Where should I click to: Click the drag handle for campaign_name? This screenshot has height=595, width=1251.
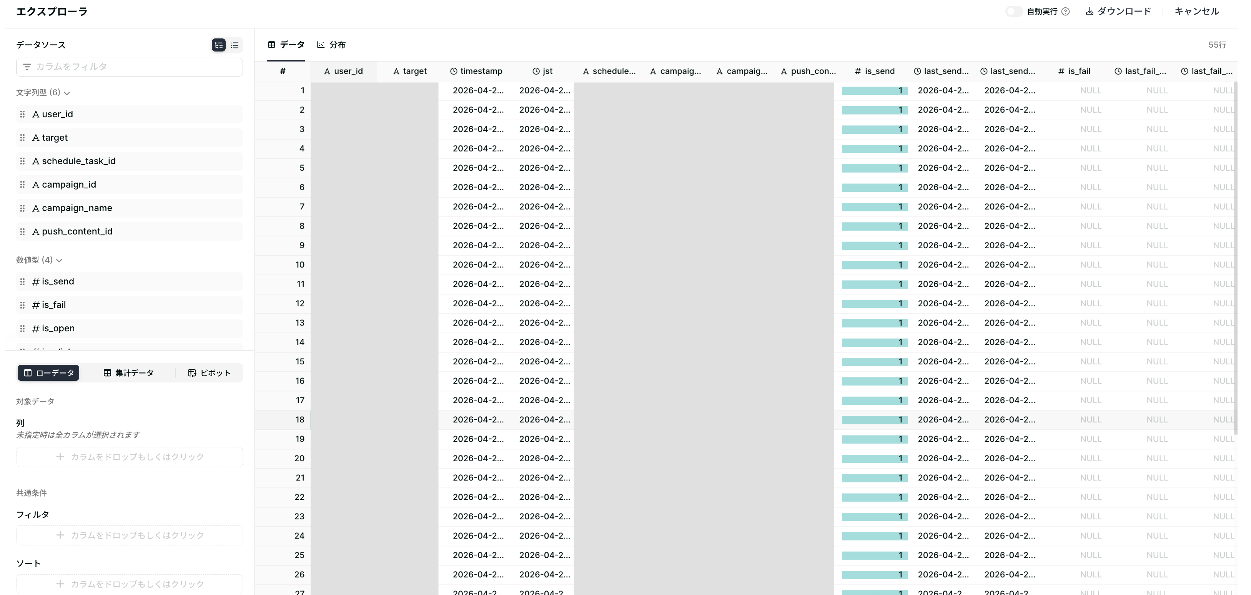[x=22, y=208]
